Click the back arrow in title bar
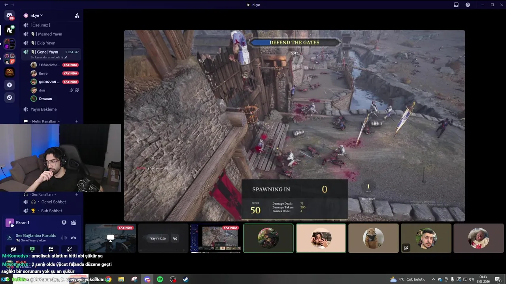The width and height of the screenshot is (506, 284). 6,5
